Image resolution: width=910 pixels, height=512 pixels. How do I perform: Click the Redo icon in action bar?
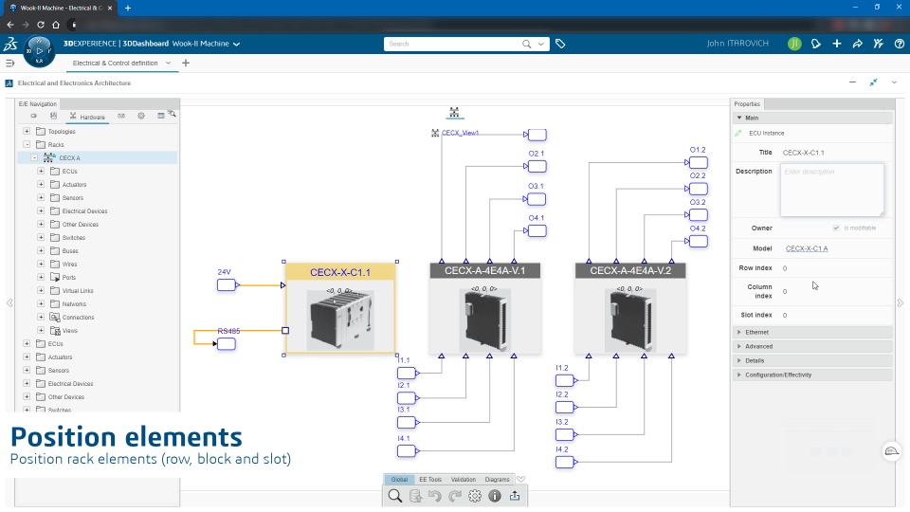pos(455,496)
